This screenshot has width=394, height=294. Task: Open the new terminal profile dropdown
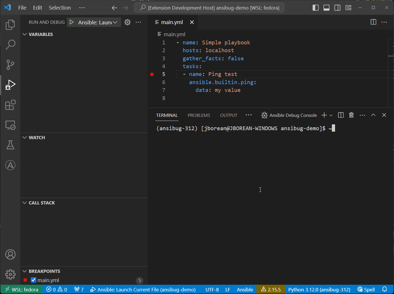tap(331, 115)
